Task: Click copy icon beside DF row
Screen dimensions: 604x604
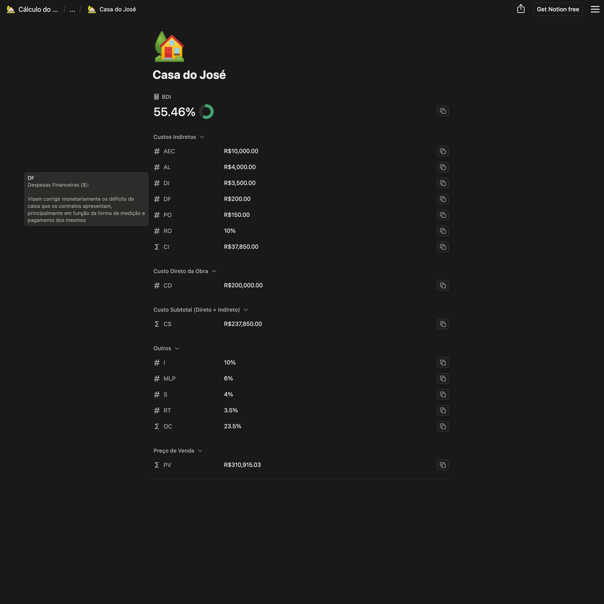Action: [x=442, y=199]
